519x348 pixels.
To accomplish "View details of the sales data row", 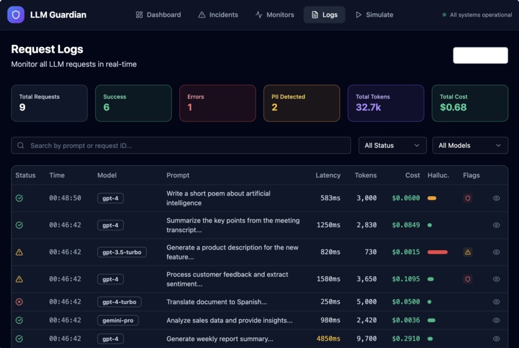I will [x=496, y=320].
